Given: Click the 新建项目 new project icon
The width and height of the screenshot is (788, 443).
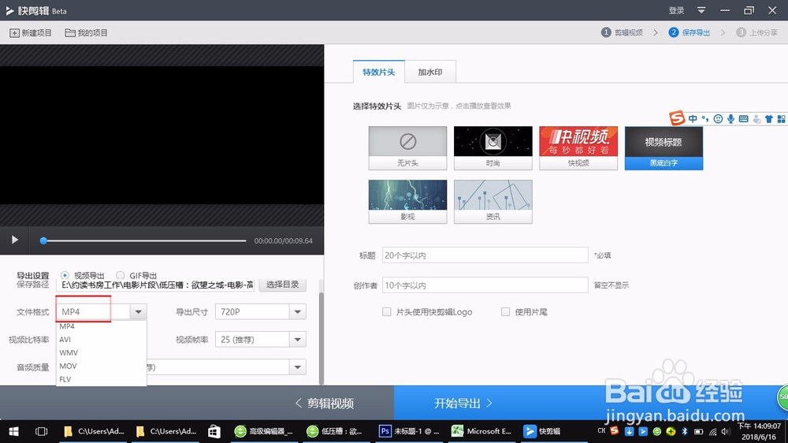Looking at the screenshot, I should click(x=14, y=33).
